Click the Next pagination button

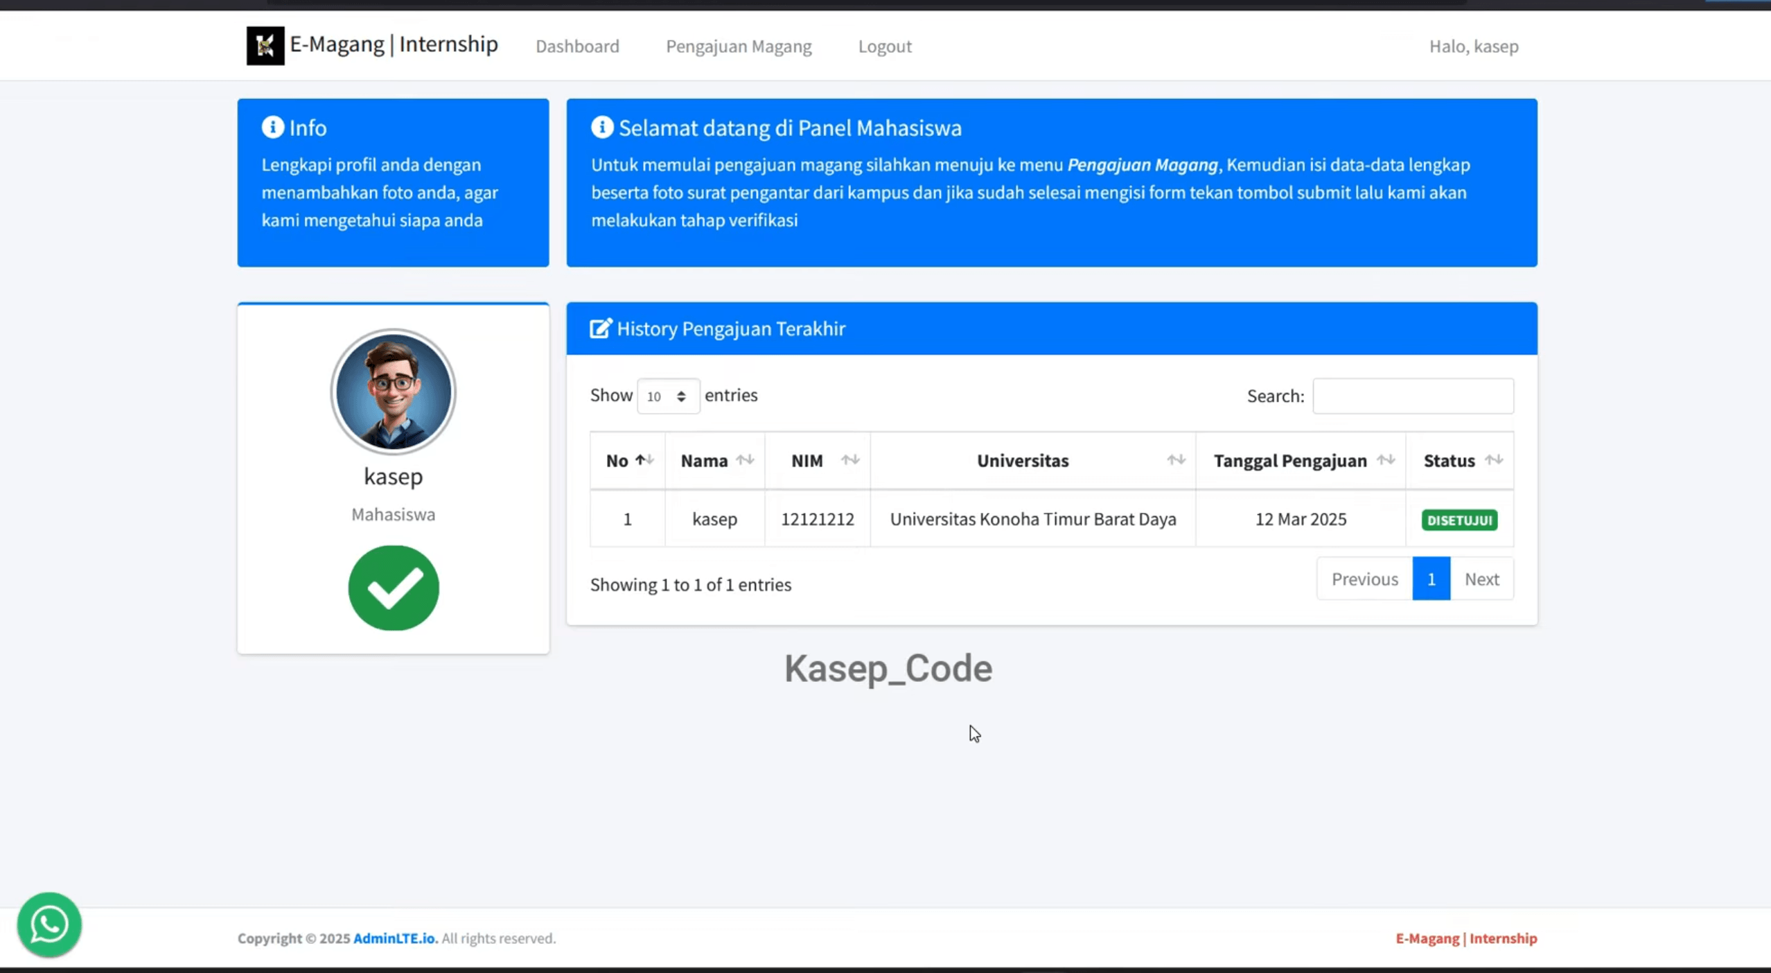[1481, 579]
